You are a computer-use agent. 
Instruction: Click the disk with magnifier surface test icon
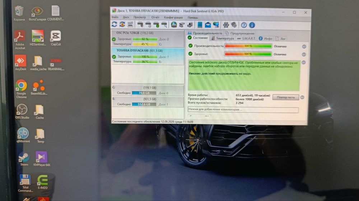[x=164, y=24]
